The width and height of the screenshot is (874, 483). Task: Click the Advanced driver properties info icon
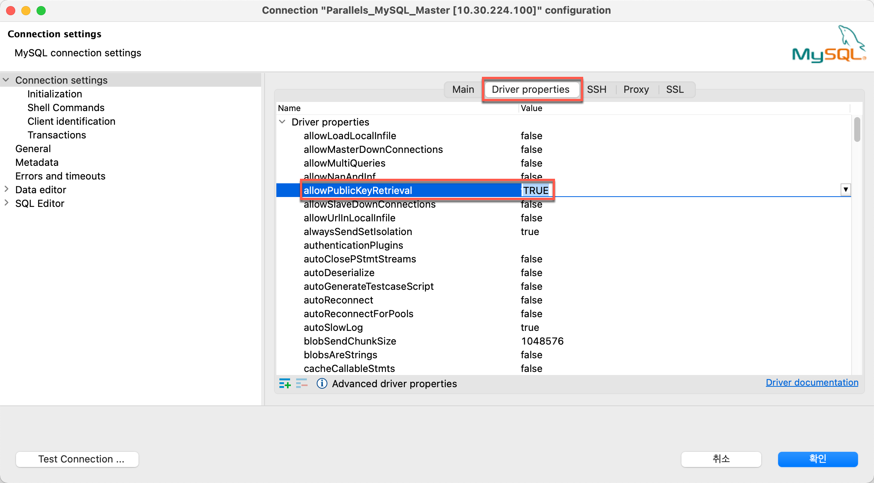tap(322, 383)
